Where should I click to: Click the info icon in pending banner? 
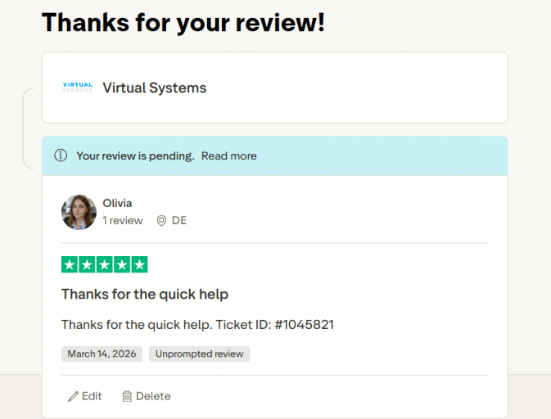[61, 155]
